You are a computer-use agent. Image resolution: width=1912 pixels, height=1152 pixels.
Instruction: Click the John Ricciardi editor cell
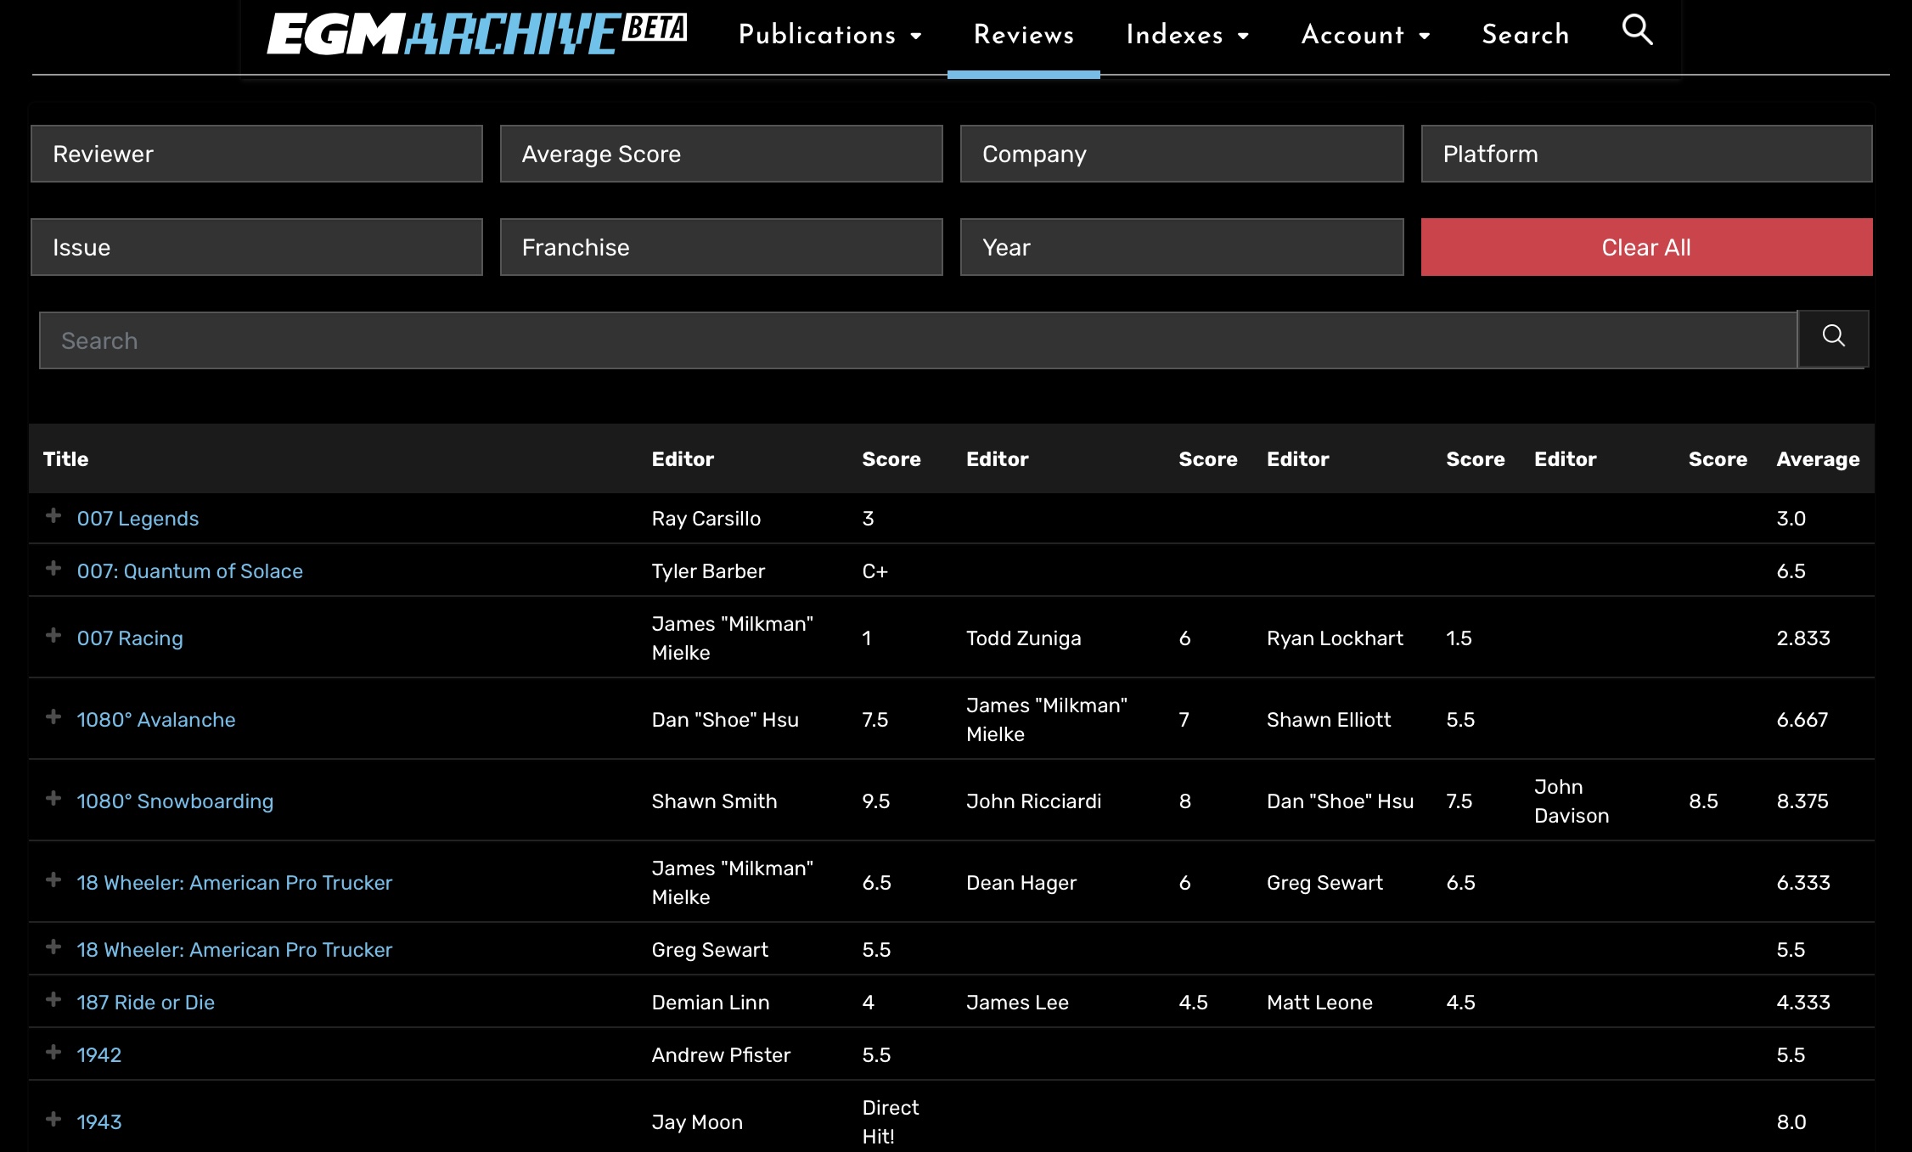(1033, 801)
